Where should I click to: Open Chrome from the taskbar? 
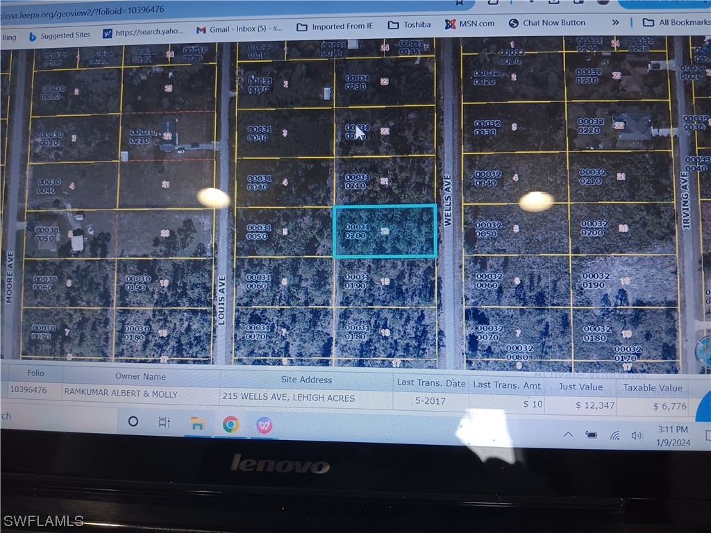(231, 424)
